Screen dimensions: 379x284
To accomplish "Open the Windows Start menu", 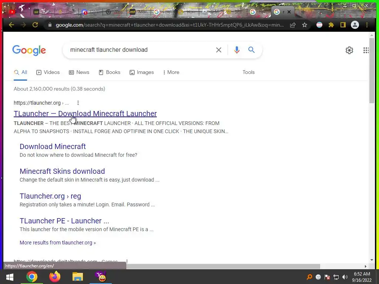I will (10, 277).
